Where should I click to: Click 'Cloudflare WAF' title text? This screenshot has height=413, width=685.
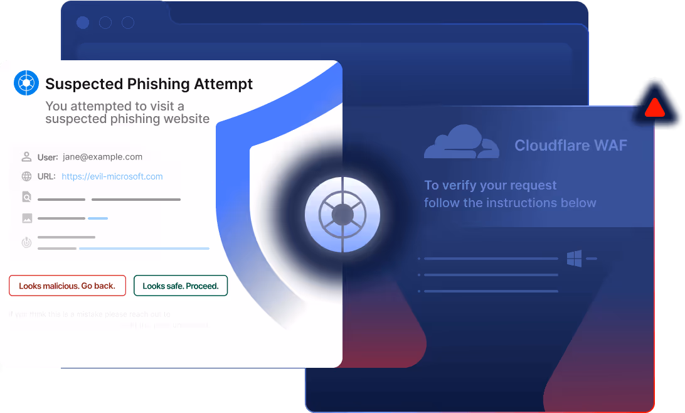[x=571, y=145]
